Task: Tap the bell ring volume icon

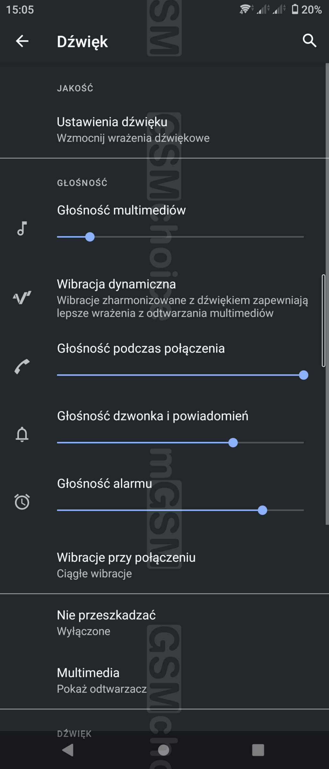Action: [22, 434]
